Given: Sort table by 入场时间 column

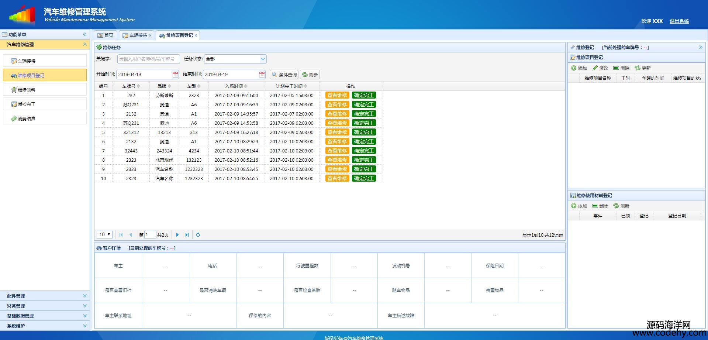Looking at the screenshot, I should tap(236, 86).
